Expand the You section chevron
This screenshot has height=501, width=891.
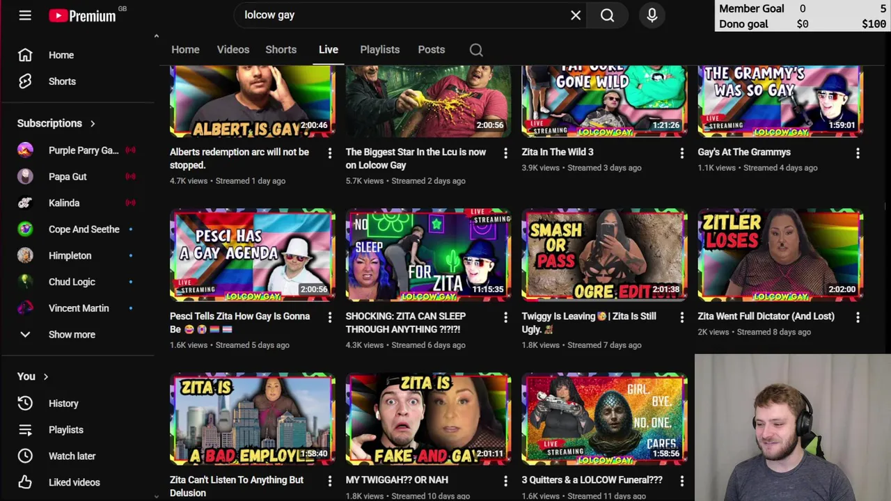pos(46,376)
